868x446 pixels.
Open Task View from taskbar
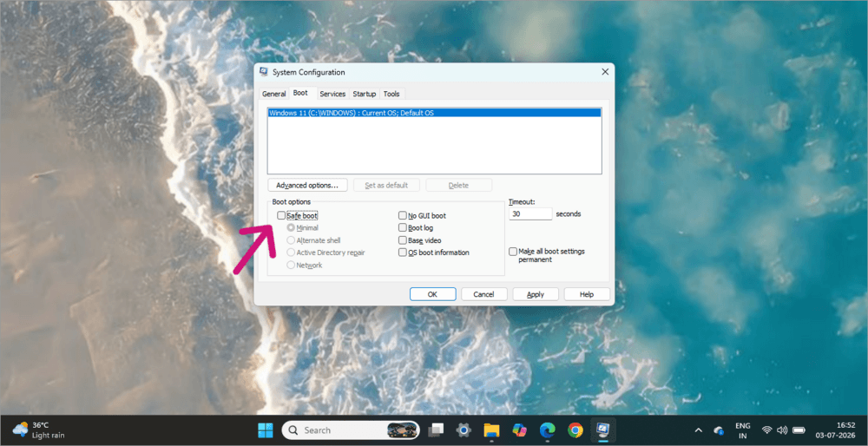click(x=437, y=430)
